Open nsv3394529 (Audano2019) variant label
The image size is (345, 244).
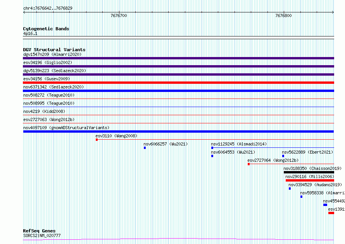(x=315, y=185)
